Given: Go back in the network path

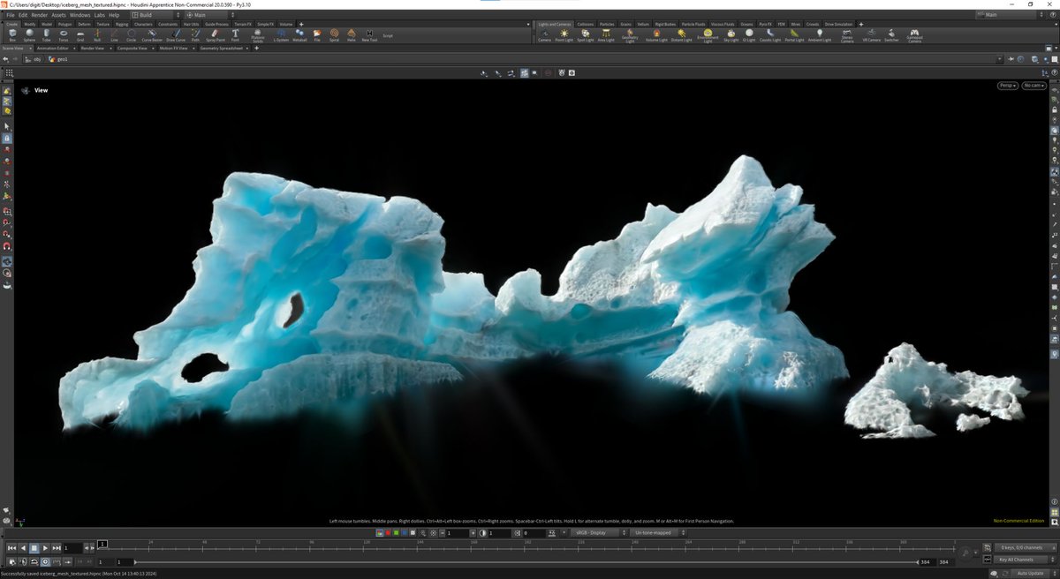Looking at the screenshot, I should [5, 59].
